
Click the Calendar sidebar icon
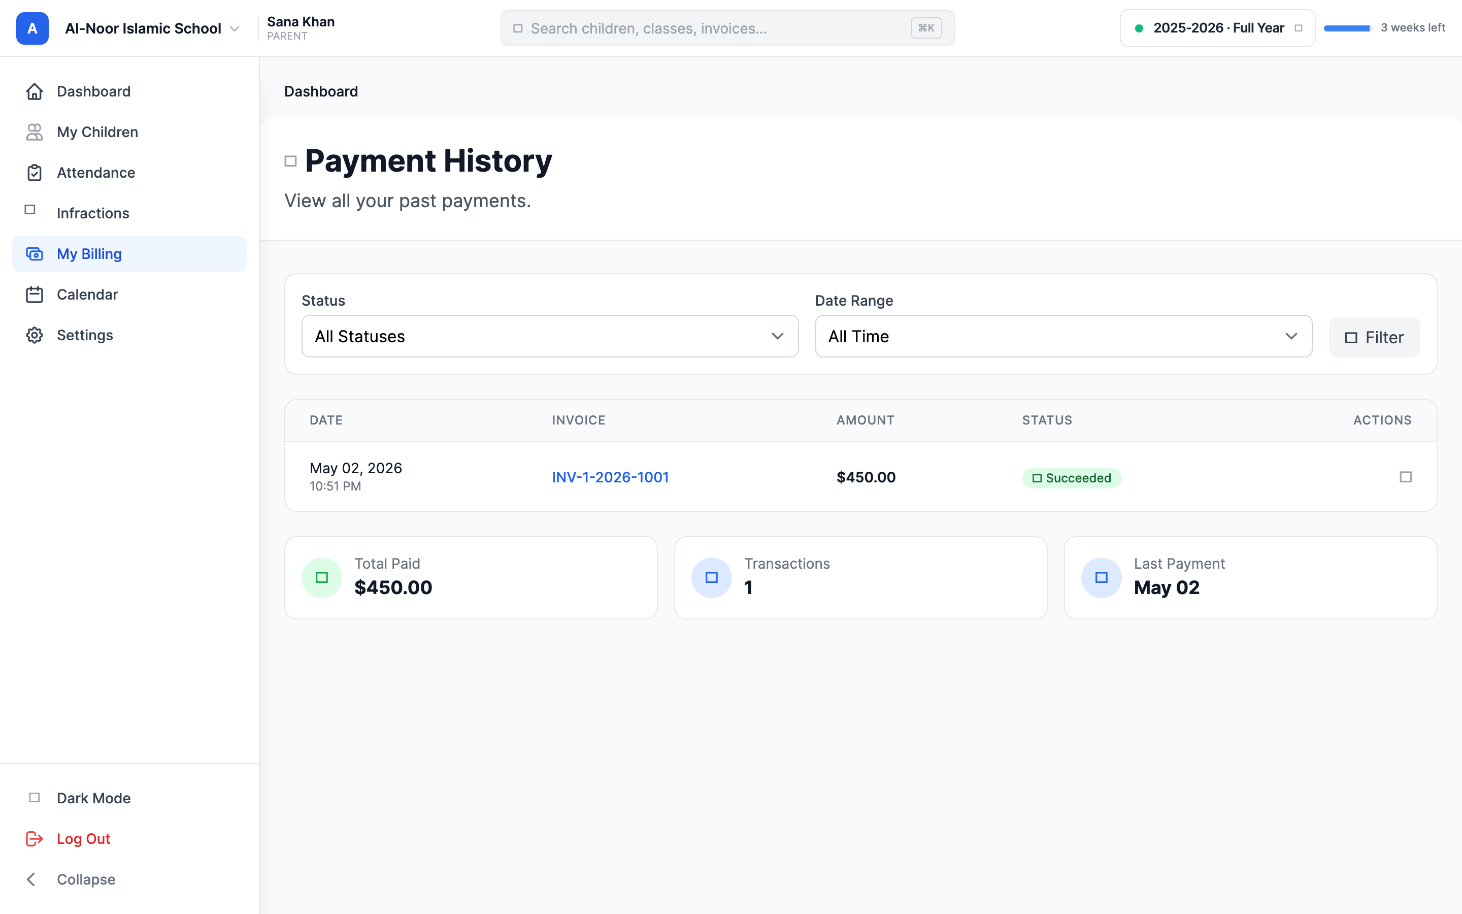pos(35,295)
